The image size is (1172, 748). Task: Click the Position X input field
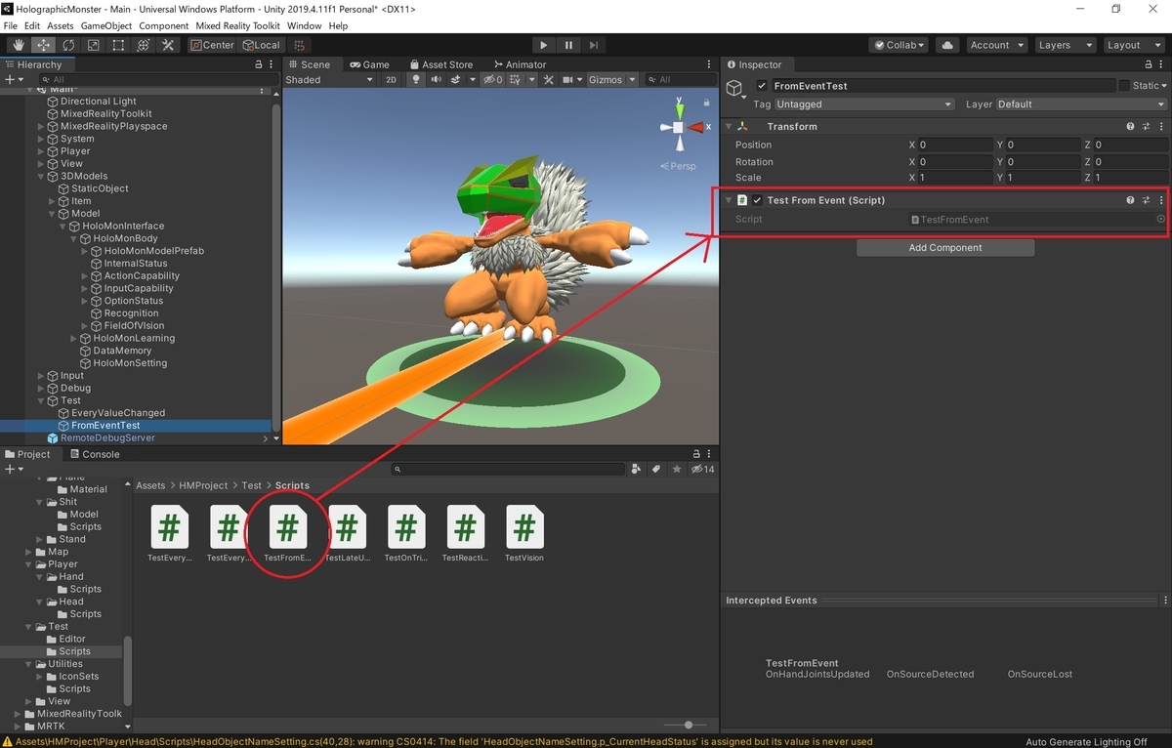(955, 145)
